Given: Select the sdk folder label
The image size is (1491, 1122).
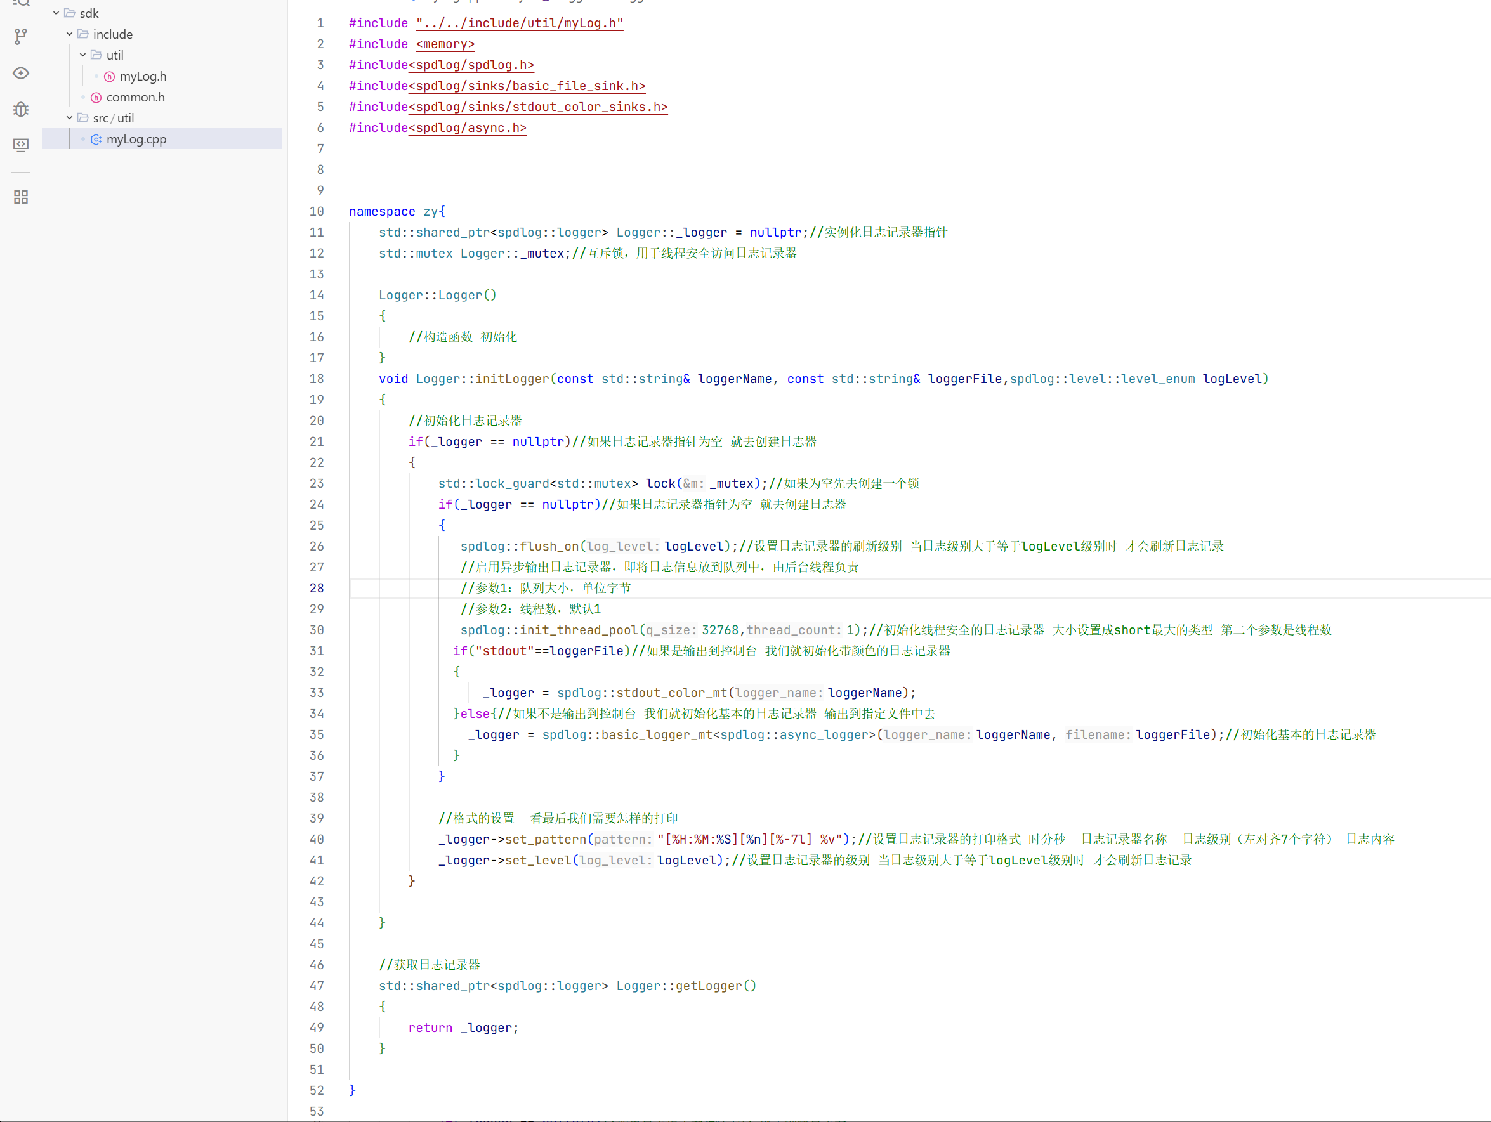Looking at the screenshot, I should 89,13.
